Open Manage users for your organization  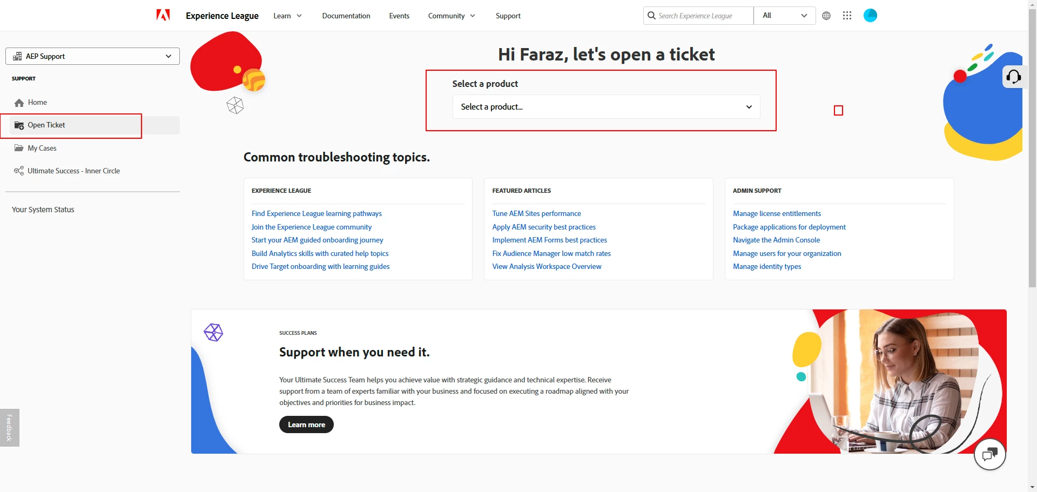pos(787,254)
